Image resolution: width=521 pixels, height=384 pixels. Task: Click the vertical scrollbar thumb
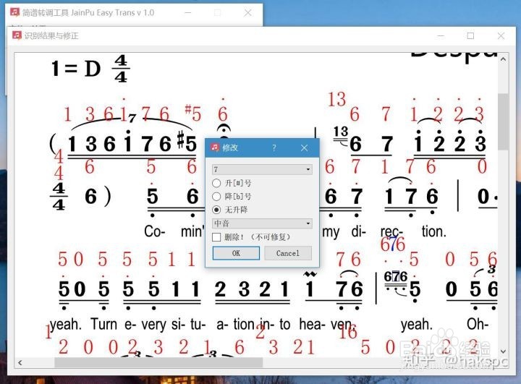point(503,121)
